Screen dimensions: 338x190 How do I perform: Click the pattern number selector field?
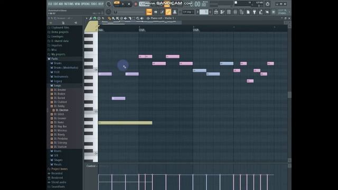tap(204, 12)
